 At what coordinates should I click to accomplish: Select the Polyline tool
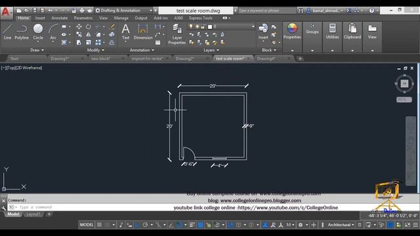click(22, 32)
